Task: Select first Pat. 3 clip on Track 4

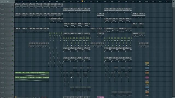Action: point(52,20)
